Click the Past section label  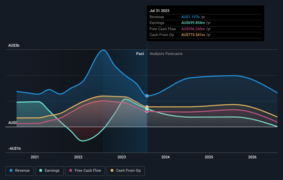[140, 54]
